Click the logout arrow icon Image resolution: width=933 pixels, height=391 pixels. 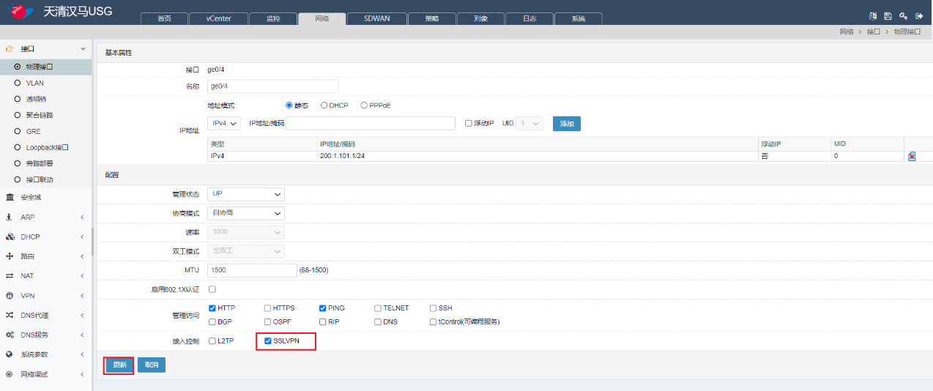pyautogui.click(x=918, y=15)
